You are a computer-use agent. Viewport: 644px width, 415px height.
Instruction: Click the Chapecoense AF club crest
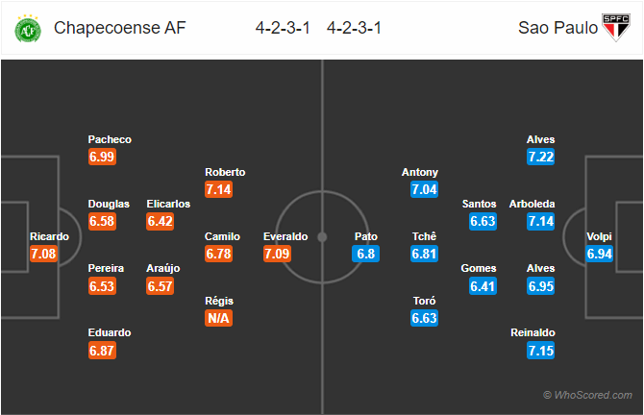click(x=28, y=28)
